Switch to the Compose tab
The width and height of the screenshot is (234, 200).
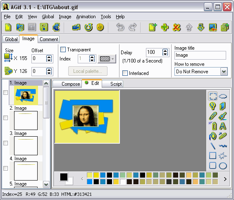point(71,84)
